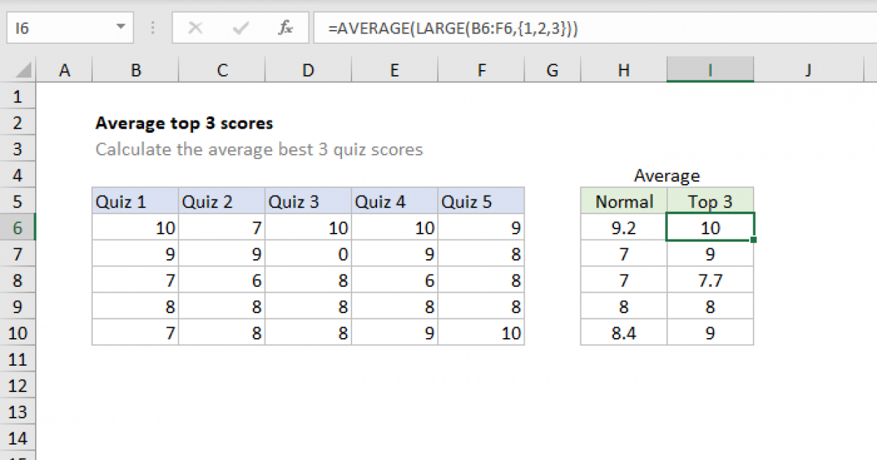Viewport: 877px width, 460px height.
Task: Select the Quiz 5 cell containing 10
Action: (x=481, y=332)
